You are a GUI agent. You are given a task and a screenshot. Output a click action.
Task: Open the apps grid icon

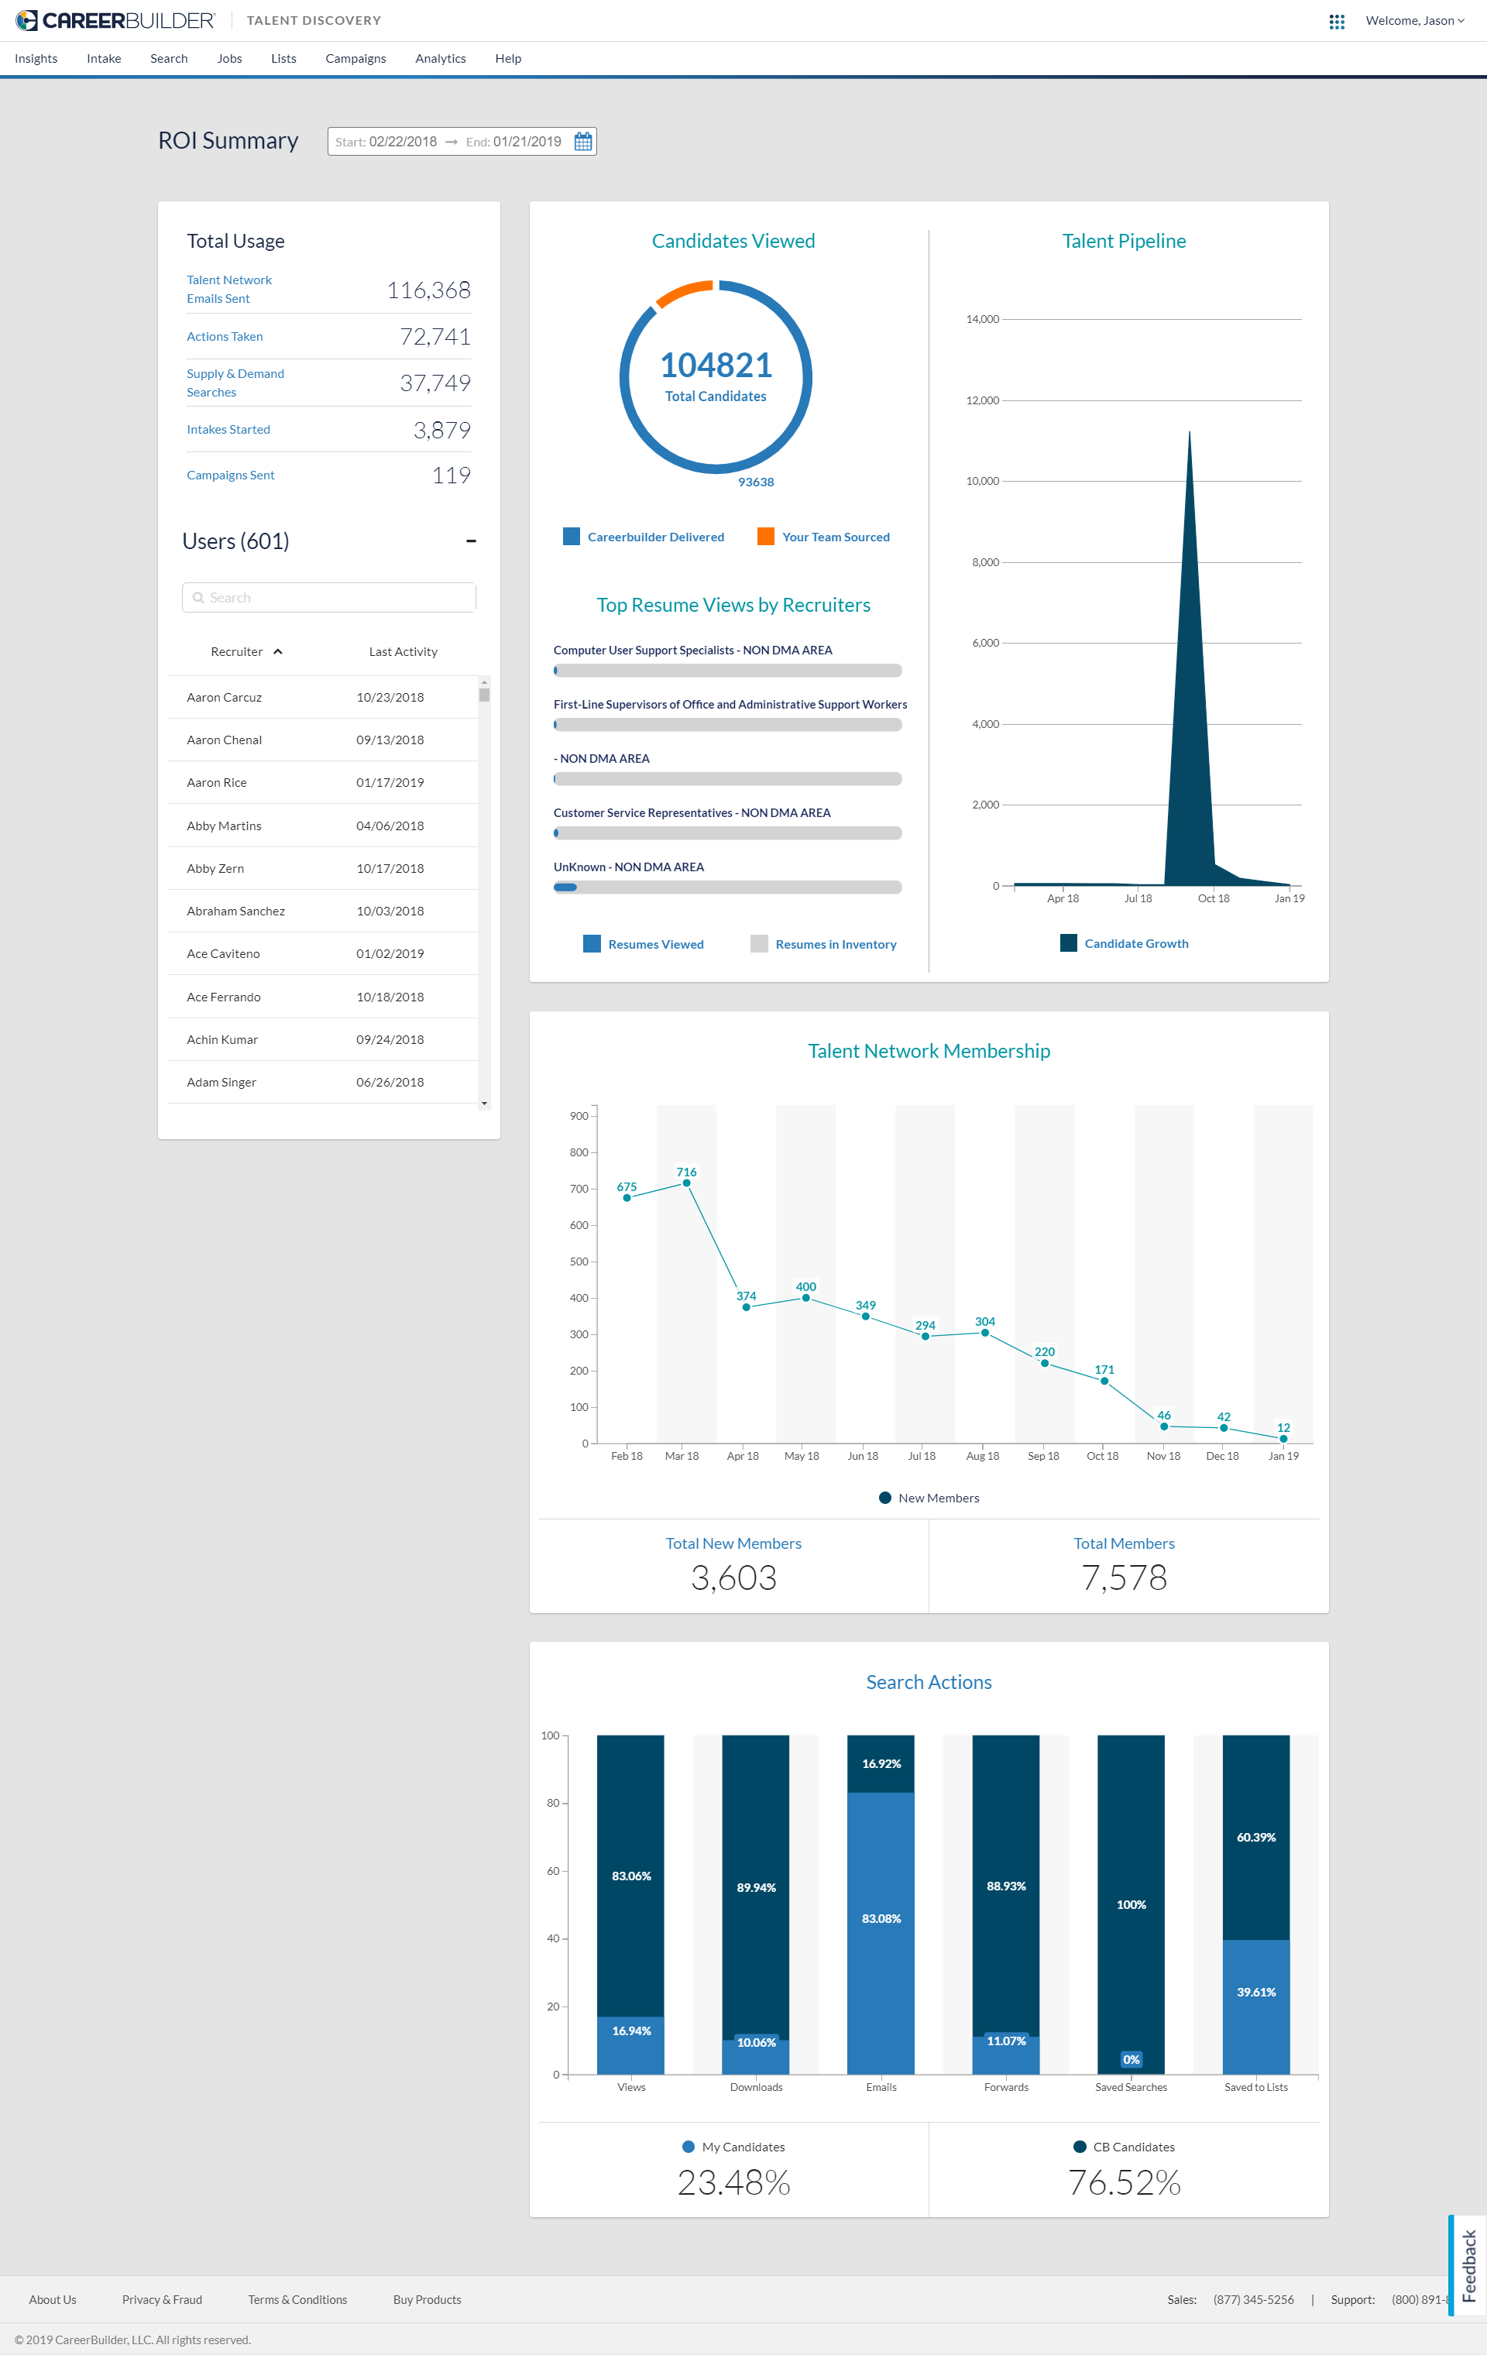pos(1336,22)
